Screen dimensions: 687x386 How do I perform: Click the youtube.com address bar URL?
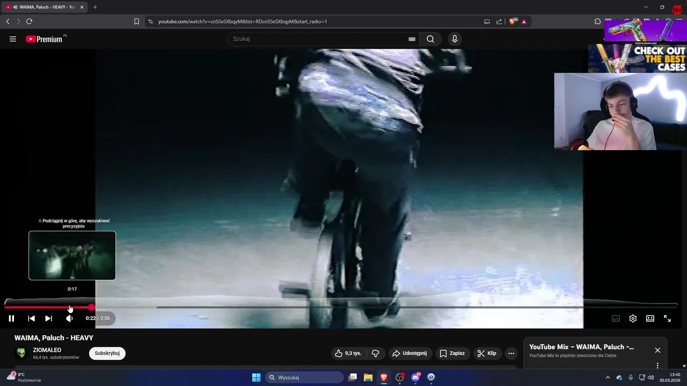pyautogui.click(x=243, y=21)
